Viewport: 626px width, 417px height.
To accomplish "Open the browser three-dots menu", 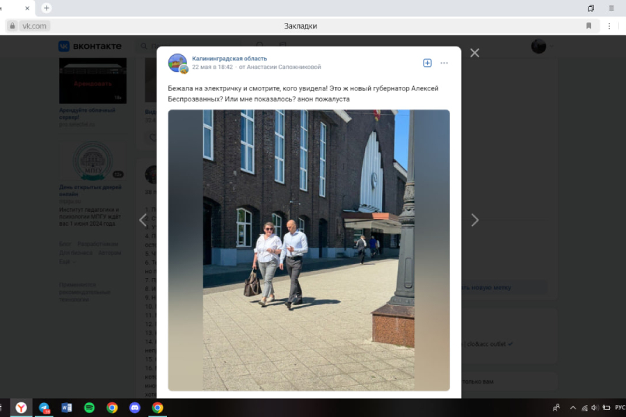I will (609, 26).
